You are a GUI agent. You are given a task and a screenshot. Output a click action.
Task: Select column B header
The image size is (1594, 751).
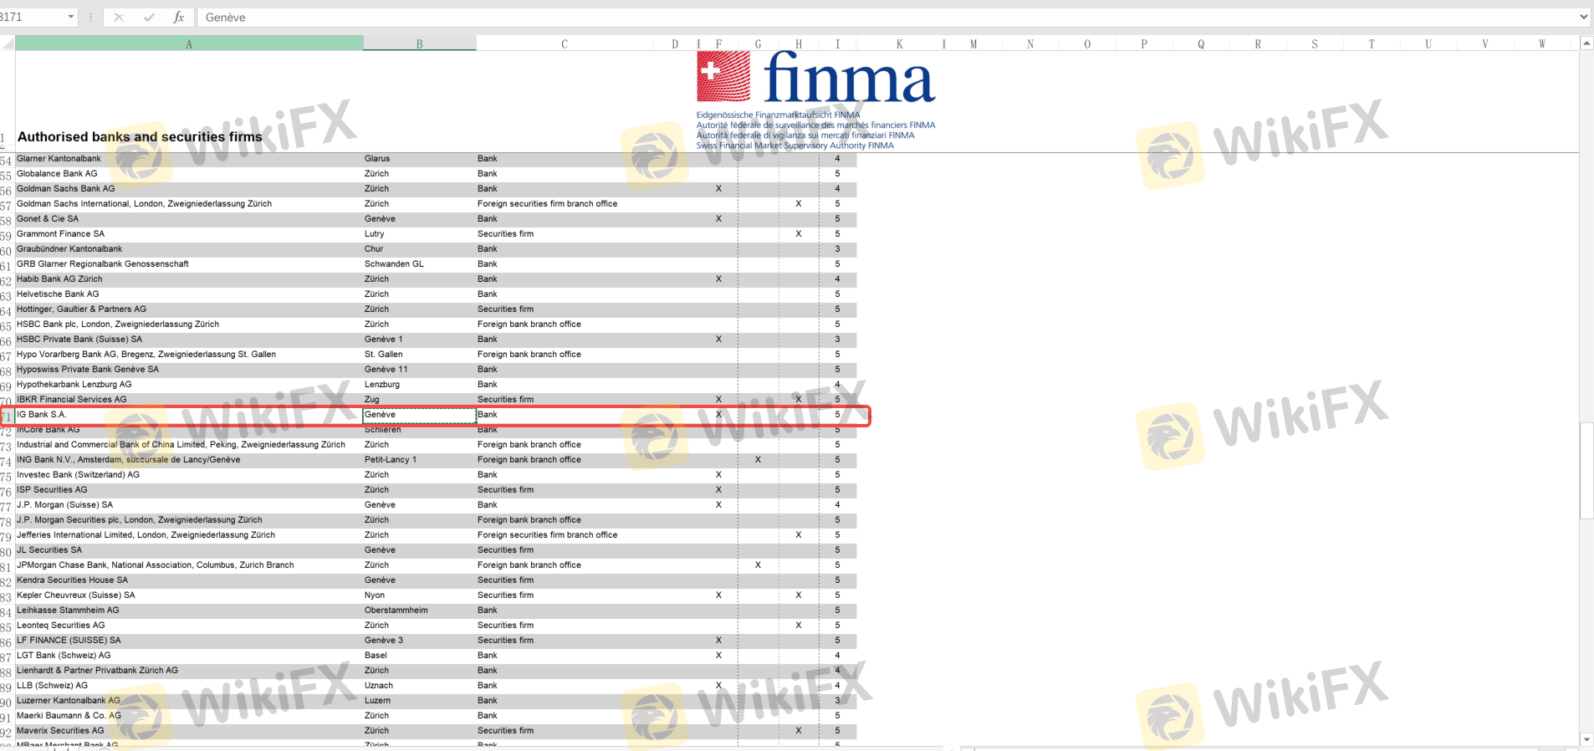419,43
